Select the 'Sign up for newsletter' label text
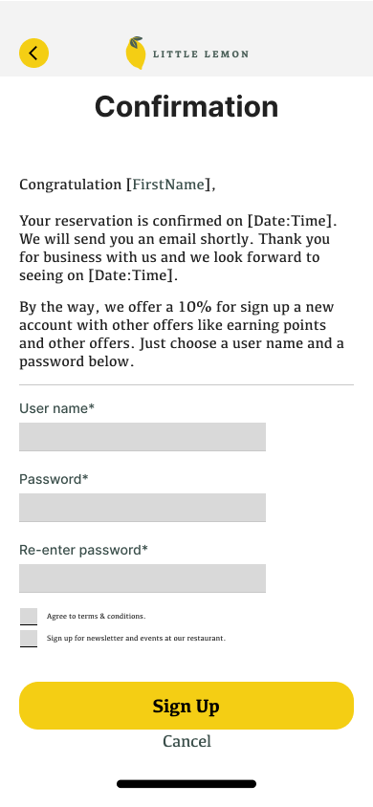The width and height of the screenshot is (373, 807). click(136, 638)
